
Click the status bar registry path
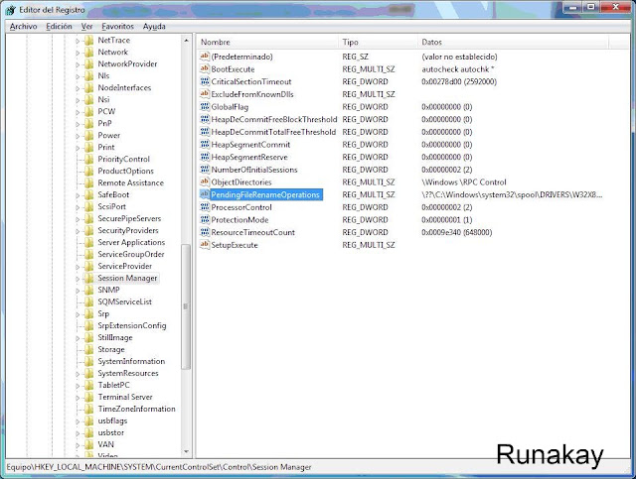point(159,467)
